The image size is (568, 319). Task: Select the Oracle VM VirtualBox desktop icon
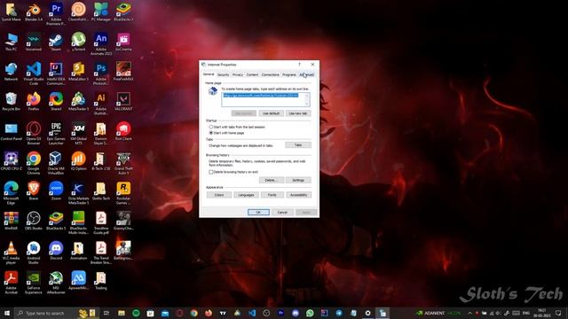[x=56, y=163]
